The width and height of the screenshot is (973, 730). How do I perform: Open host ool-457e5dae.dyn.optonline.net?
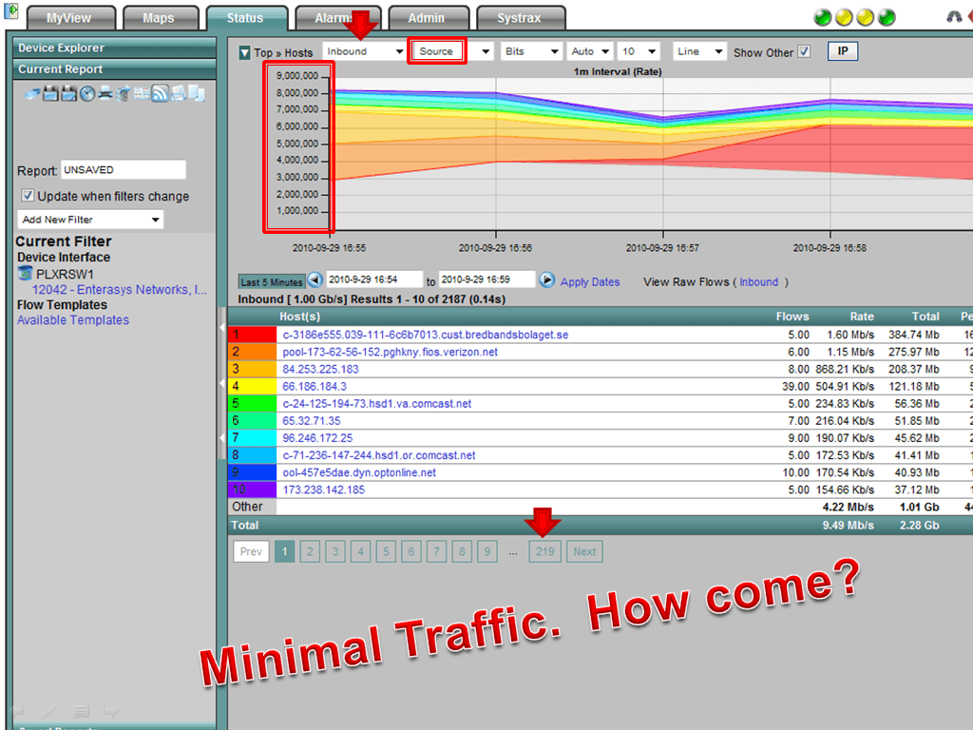pyautogui.click(x=359, y=472)
